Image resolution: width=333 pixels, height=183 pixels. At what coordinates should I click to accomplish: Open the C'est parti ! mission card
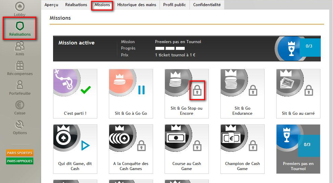pos(75,93)
